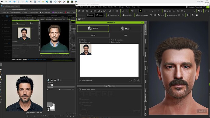210x118 pixels.
Task: Expand the Home view dropdown arrow
Action: pos(167,11)
